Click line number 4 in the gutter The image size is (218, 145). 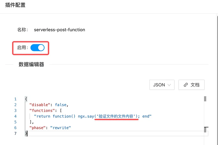[16, 116]
